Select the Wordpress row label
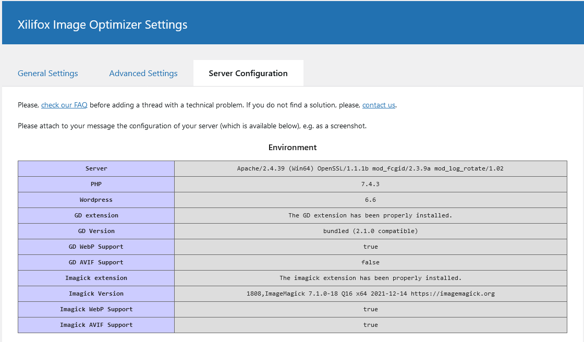This screenshot has height=342, width=584. 96,200
